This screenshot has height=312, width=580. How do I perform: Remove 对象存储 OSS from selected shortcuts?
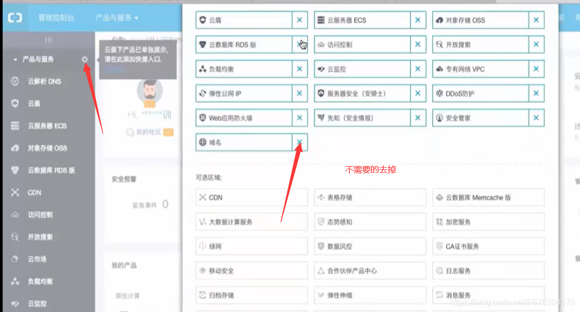[x=537, y=20]
